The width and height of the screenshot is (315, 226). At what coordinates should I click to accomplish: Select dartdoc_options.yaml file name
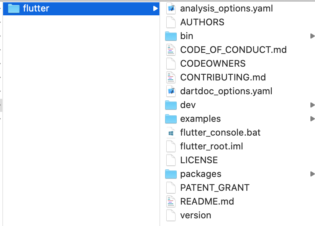click(226, 91)
